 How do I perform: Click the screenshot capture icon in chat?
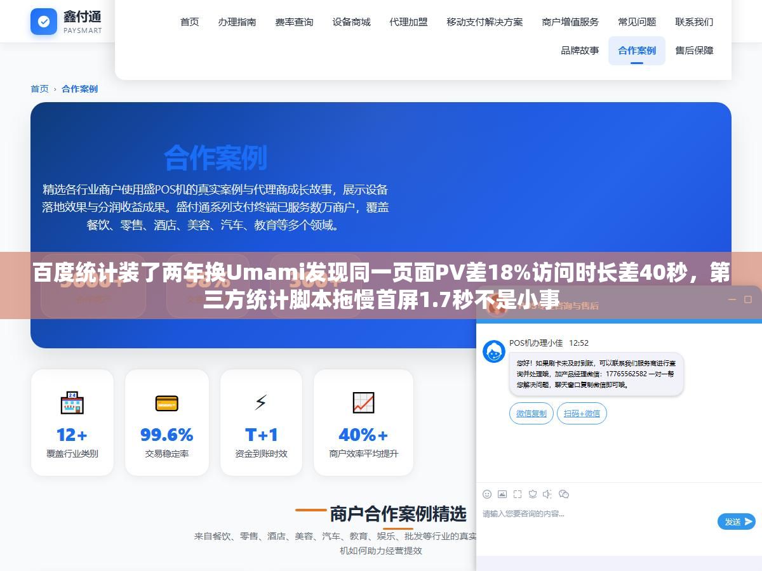click(518, 494)
